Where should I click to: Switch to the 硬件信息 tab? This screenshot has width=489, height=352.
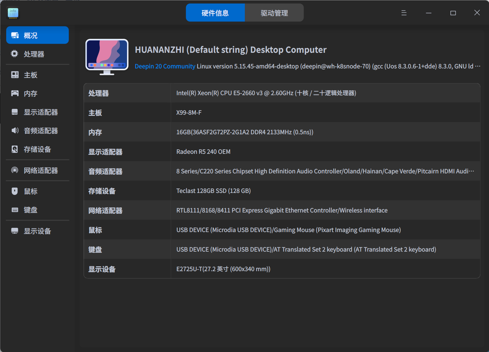point(215,13)
